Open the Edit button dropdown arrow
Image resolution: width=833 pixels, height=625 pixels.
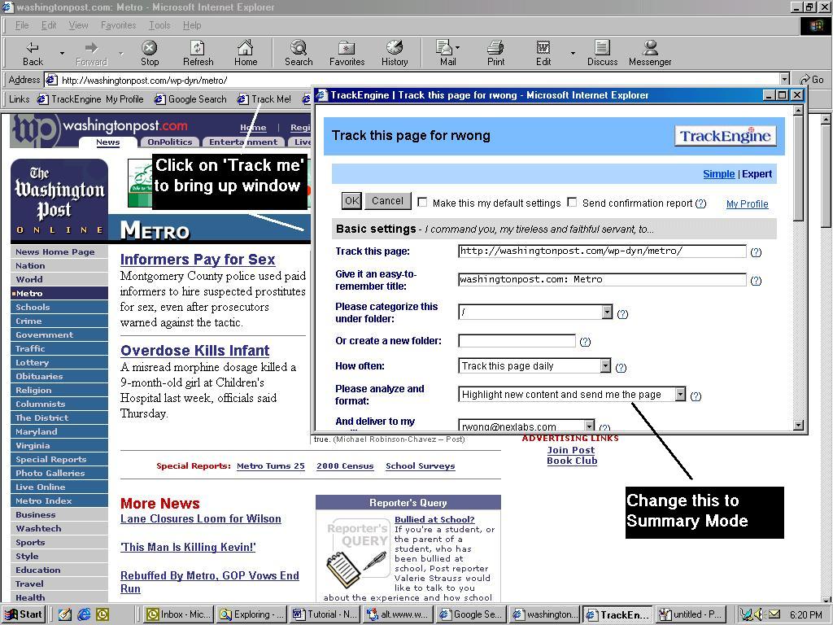[573, 54]
